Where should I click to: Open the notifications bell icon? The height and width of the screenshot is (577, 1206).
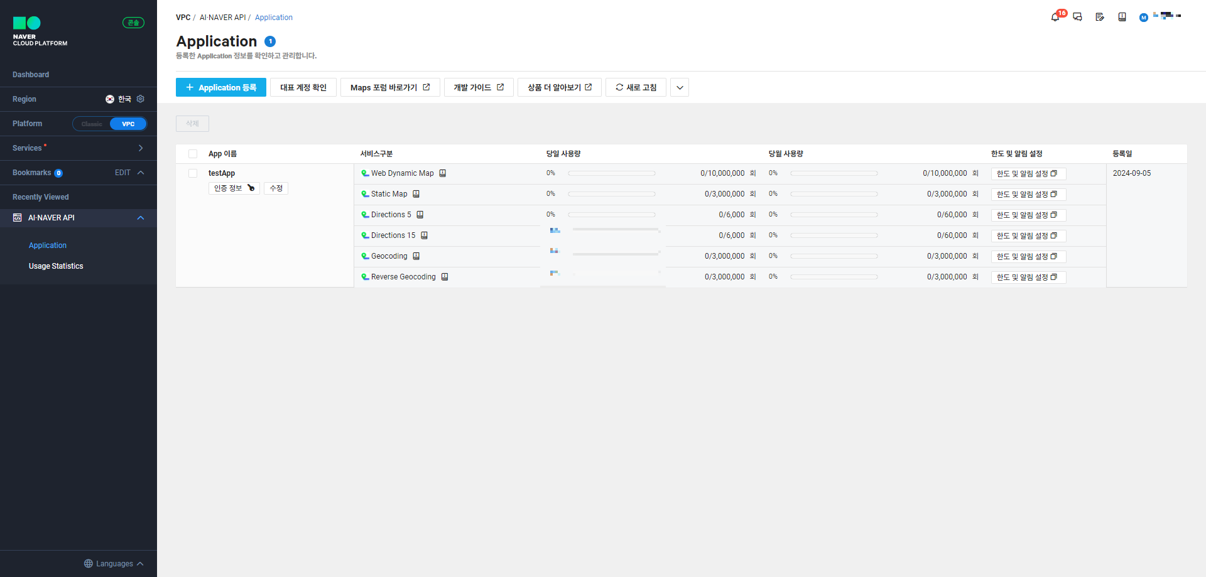point(1055,17)
